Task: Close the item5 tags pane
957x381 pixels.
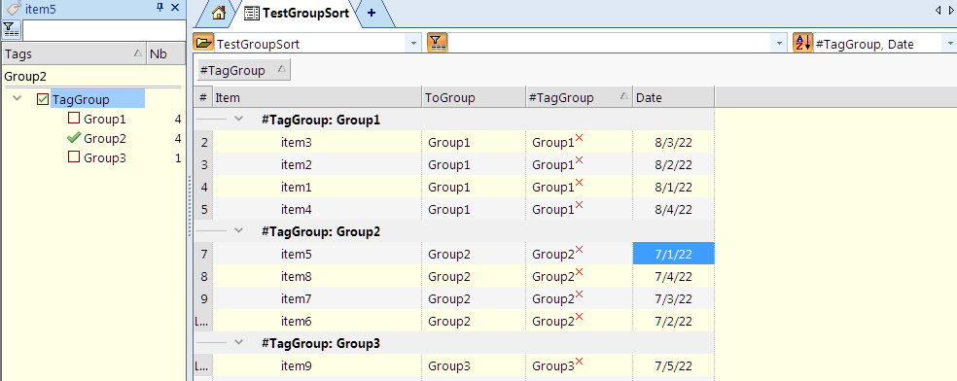Action: [175, 8]
